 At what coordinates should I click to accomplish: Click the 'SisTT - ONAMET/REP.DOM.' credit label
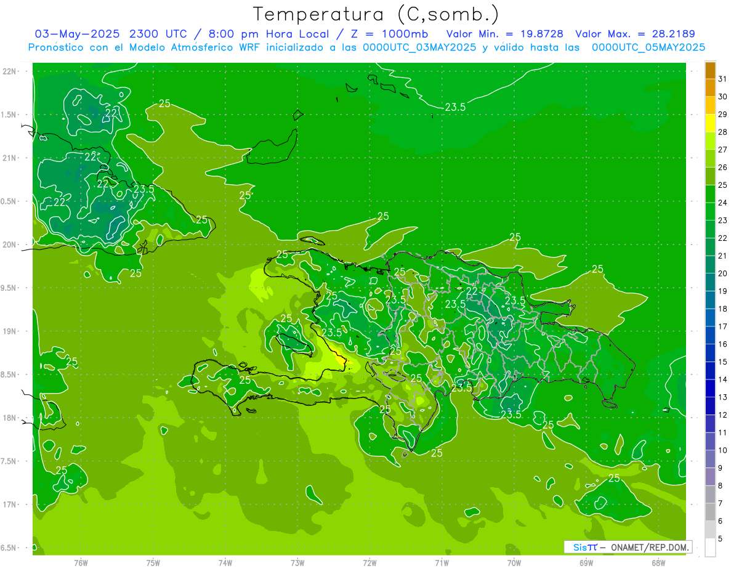point(628,547)
